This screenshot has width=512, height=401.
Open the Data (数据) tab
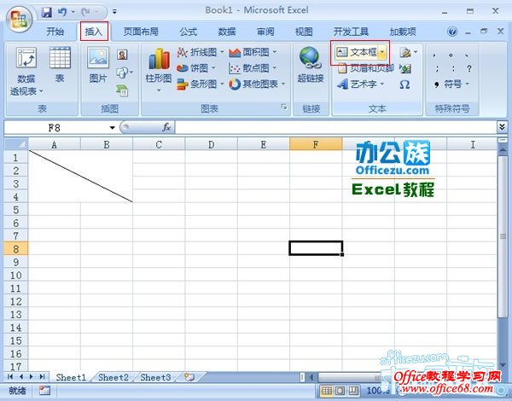(227, 32)
